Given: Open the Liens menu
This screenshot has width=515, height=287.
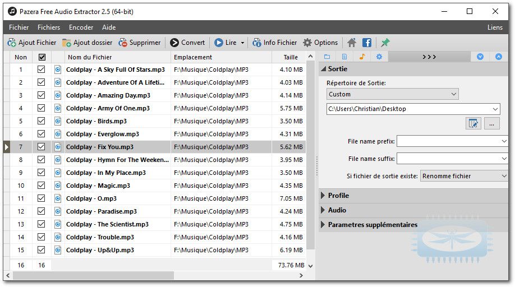Looking at the screenshot, I should click(495, 27).
